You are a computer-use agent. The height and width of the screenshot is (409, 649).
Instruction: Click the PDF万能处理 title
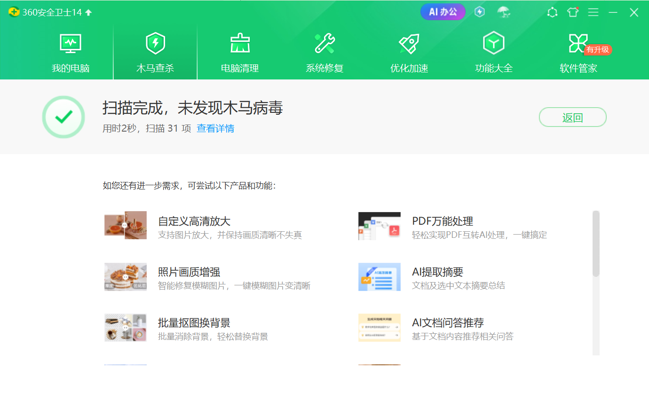coord(443,221)
